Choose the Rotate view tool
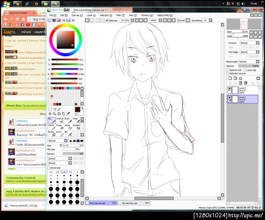The image size is (265, 220). [x=59, y=114]
